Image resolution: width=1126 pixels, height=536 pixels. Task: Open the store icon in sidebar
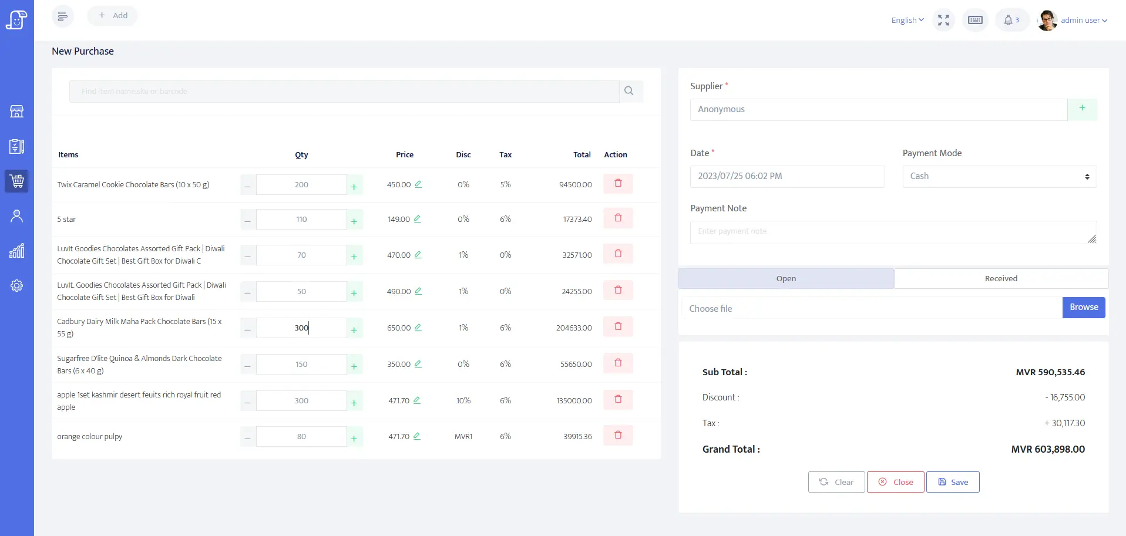(x=16, y=112)
